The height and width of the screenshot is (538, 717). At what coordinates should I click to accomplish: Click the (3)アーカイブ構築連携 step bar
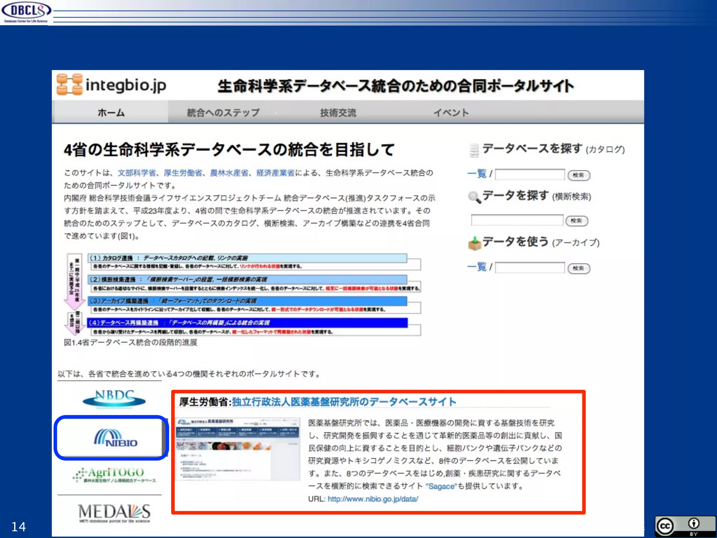click(x=247, y=301)
